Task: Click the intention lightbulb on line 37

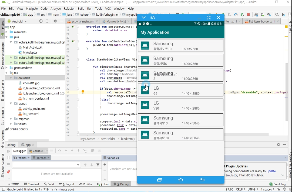Action: pyautogui.click(x=83, y=92)
